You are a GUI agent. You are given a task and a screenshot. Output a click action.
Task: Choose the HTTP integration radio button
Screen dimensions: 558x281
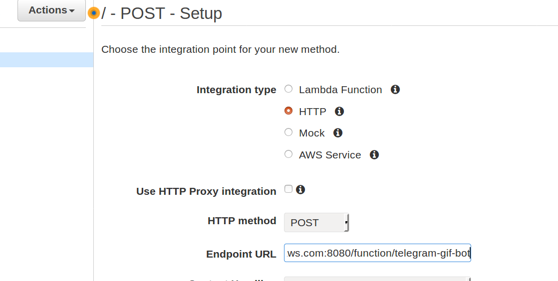point(288,111)
